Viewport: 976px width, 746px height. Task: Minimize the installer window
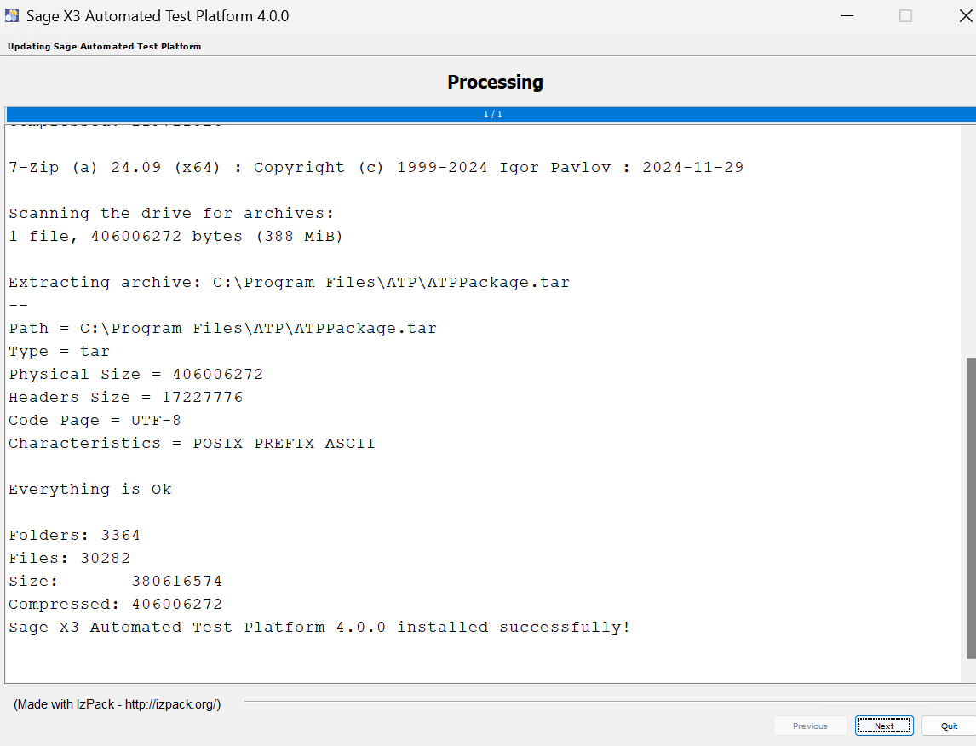click(x=847, y=15)
